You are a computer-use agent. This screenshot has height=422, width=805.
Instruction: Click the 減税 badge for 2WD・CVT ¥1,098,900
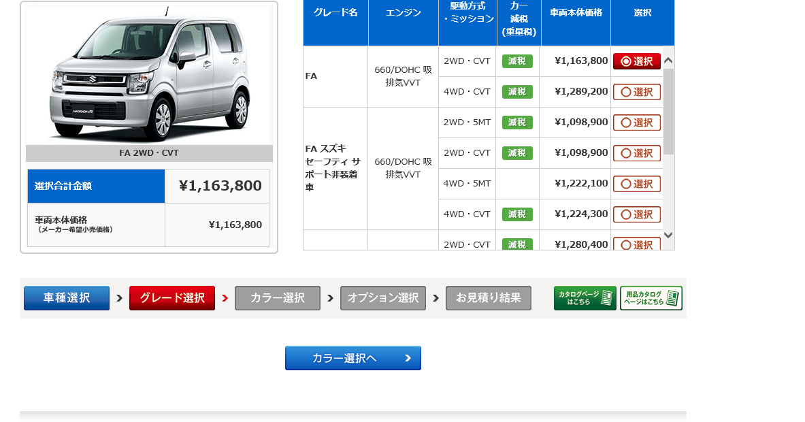click(x=517, y=153)
